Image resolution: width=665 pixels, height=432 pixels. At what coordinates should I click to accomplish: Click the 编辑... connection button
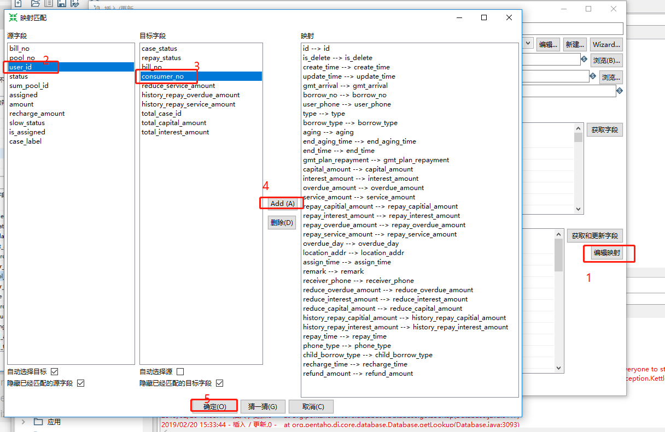pyautogui.click(x=548, y=44)
